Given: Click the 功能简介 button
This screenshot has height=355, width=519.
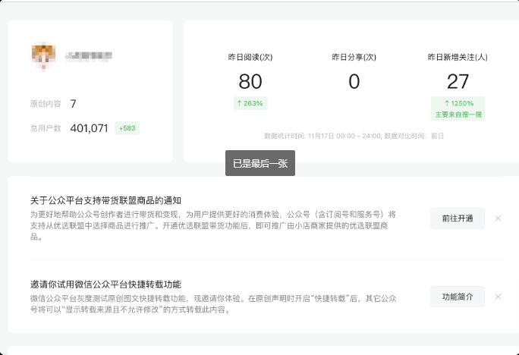Looking at the screenshot, I should [x=458, y=297].
